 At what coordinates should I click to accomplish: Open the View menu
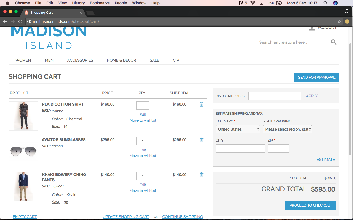(x=63, y=3)
